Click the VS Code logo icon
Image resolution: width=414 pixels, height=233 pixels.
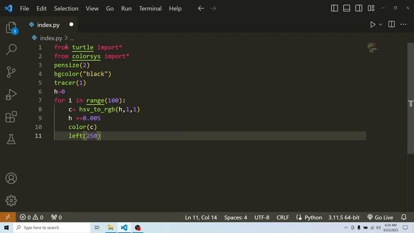point(8,8)
